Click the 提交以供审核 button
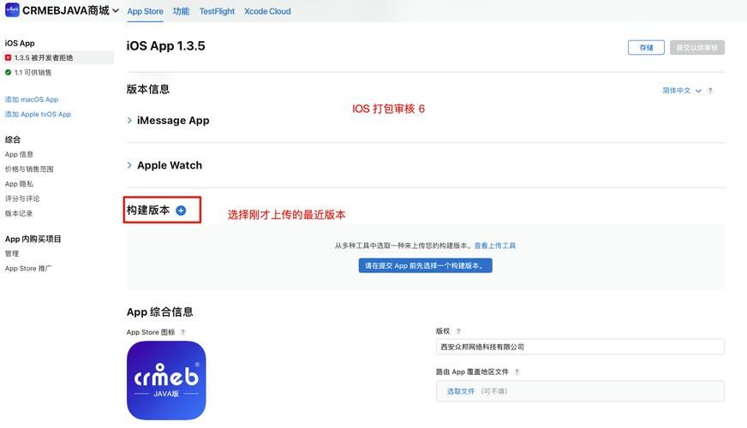Image resolution: width=747 pixels, height=428 pixels. tap(697, 48)
